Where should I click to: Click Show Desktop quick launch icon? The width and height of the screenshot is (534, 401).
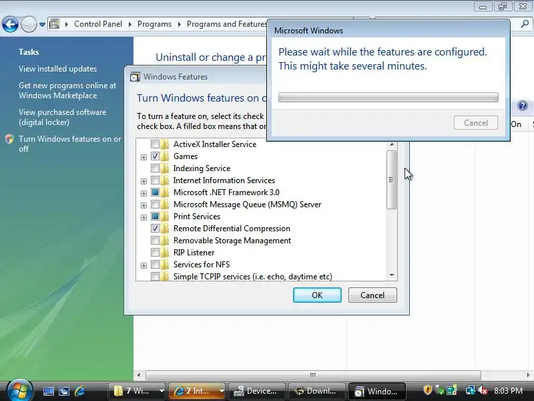coord(48,391)
